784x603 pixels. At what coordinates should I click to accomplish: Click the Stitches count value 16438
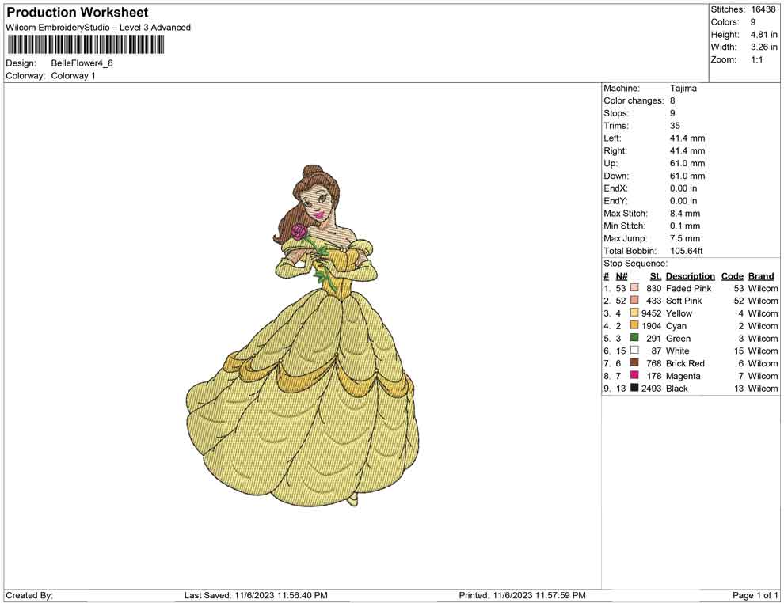(x=763, y=9)
